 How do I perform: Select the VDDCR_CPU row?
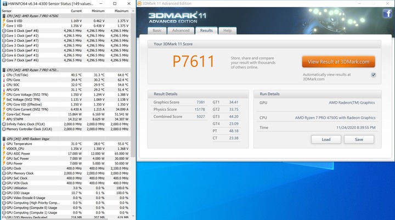(66, 149)
